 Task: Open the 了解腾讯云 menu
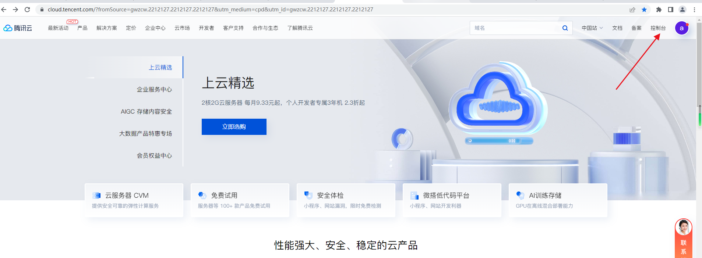[300, 28]
